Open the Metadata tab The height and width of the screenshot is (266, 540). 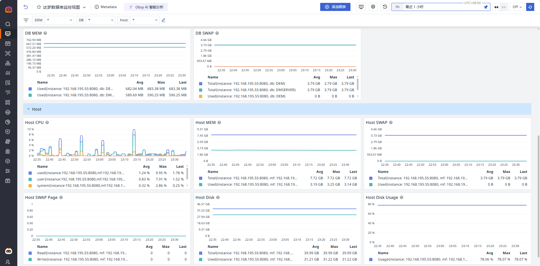tap(106, 7)
